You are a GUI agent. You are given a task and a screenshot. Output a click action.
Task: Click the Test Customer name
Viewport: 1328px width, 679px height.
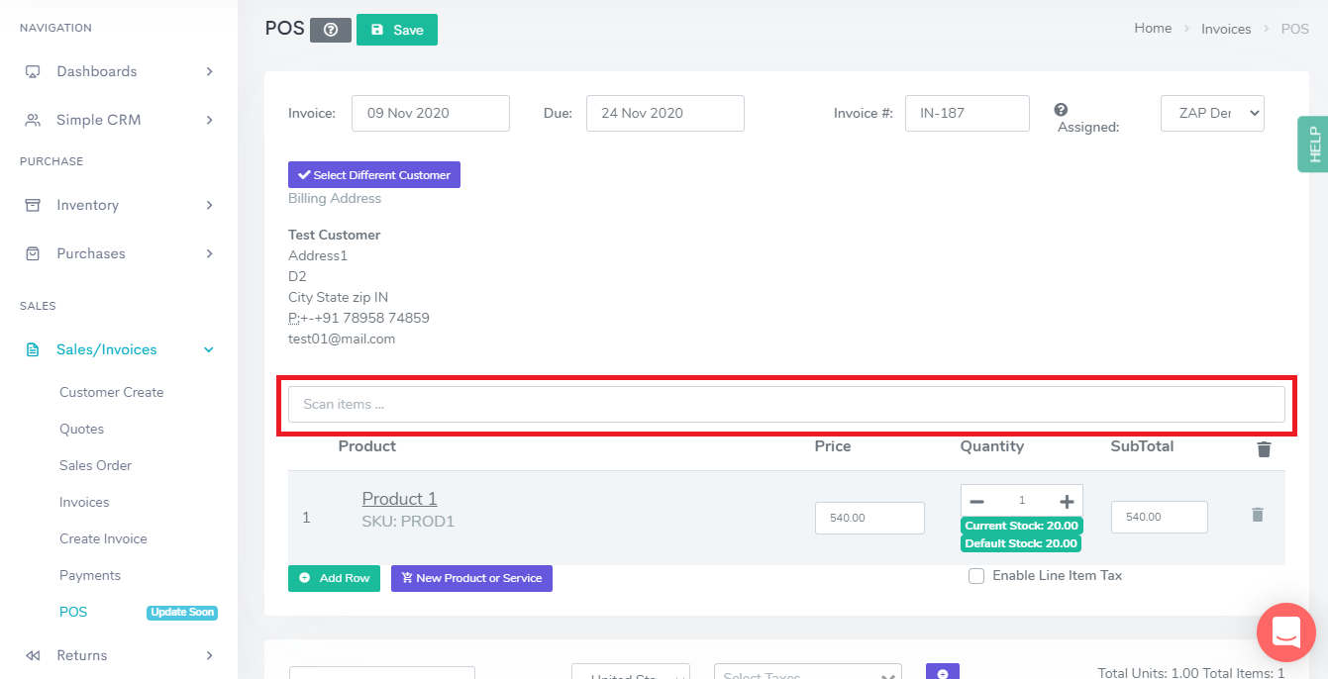tap(335, 235)
